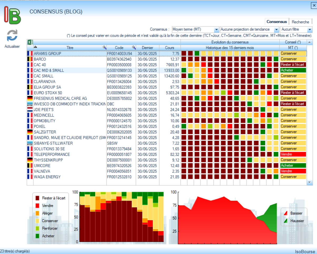Viewport: 317px width, 254px height.
Task: Click the course value 13933,00
Action: 171,70
